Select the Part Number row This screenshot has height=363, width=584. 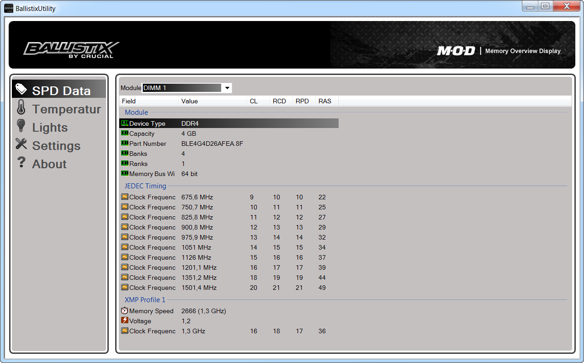pyautogui.click(x=212, y=144)
